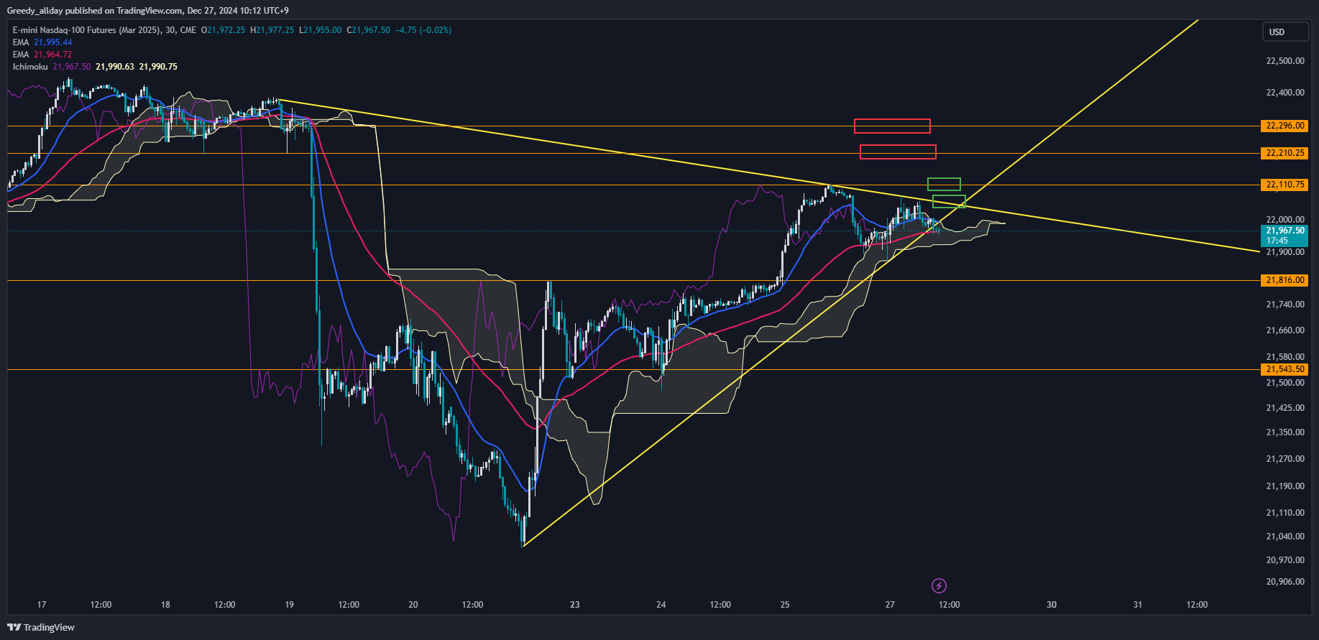The image size is (1319, 640).
Task: Click date 19 on the time axis
Action: coord(289,605)
